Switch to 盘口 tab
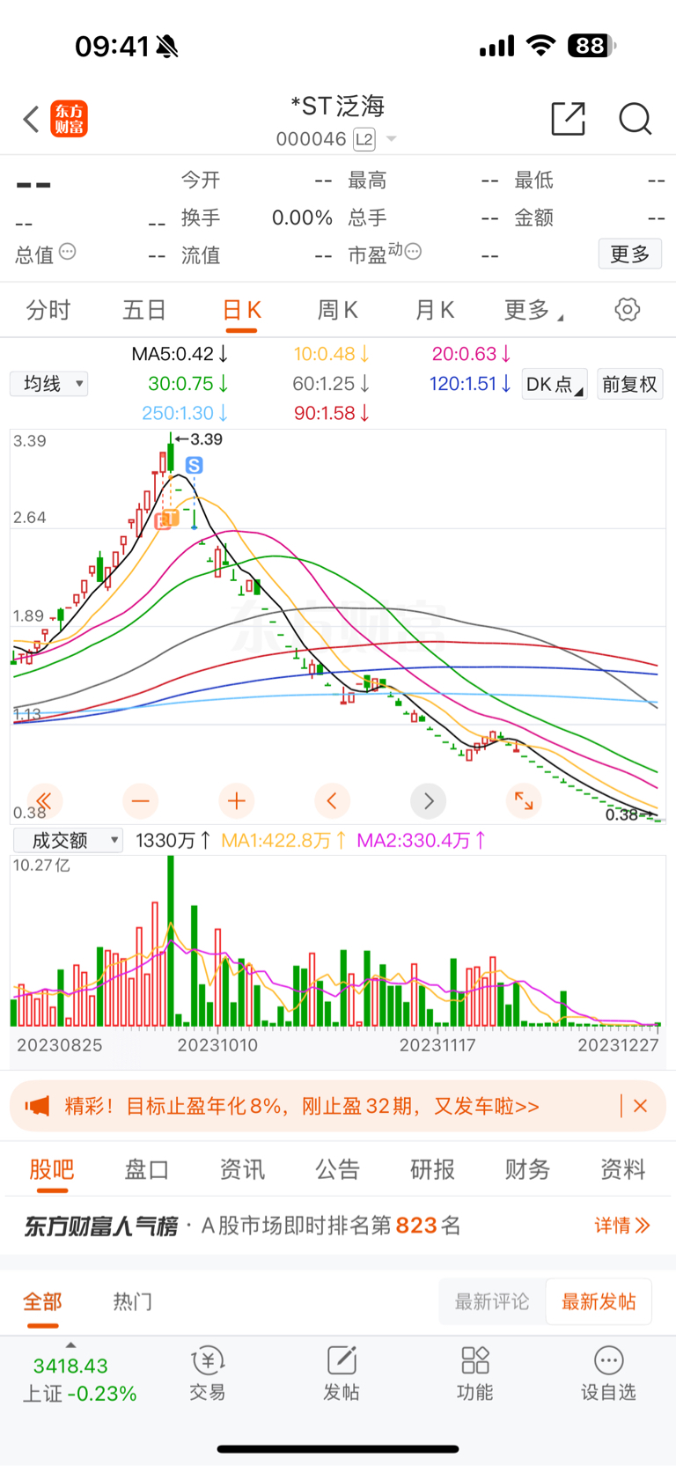 [147, 1169]
